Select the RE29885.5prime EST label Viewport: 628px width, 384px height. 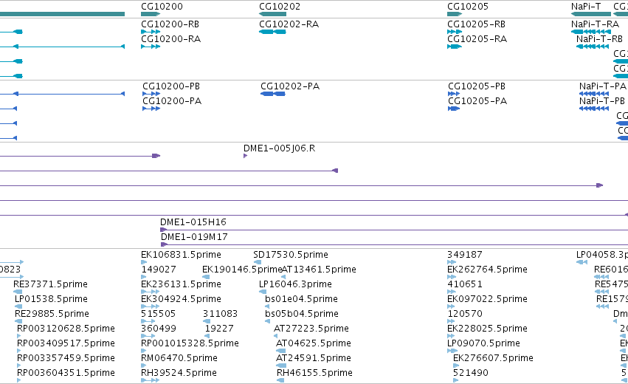tap(52, 314)
